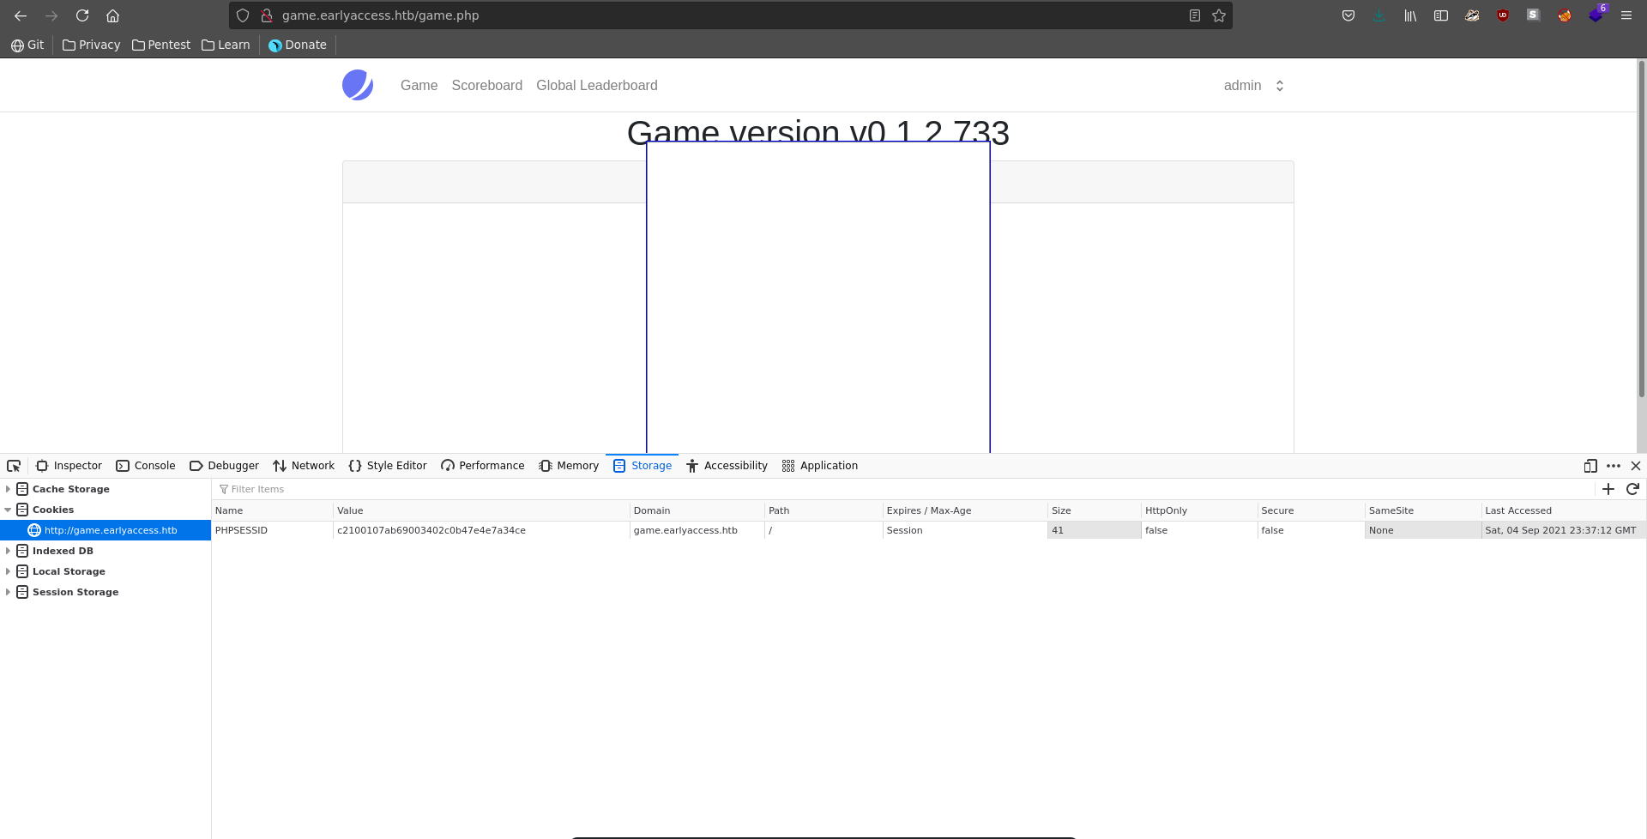The image size is (1647, 839).
Task: Open the element picker tool
Action: click(14, 466)
